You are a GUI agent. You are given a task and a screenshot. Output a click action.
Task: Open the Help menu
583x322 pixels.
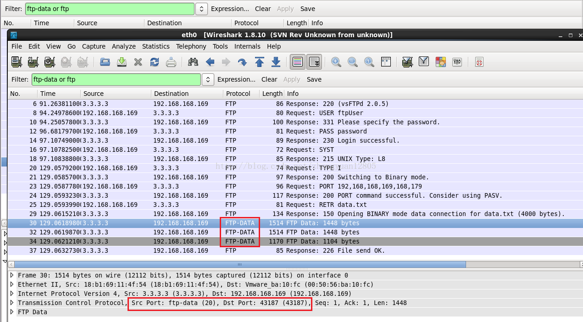tap(274, 46)
